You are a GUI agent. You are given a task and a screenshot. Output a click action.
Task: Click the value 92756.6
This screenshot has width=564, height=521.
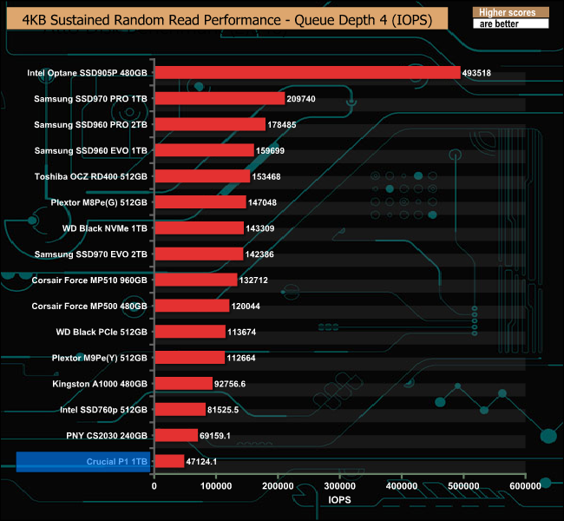[x=230, y=384]
